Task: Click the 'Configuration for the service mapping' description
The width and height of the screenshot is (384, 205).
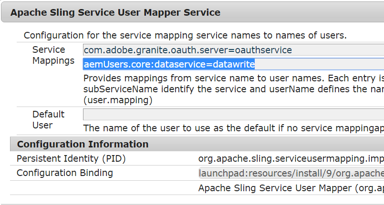Action: click(185, 35)
